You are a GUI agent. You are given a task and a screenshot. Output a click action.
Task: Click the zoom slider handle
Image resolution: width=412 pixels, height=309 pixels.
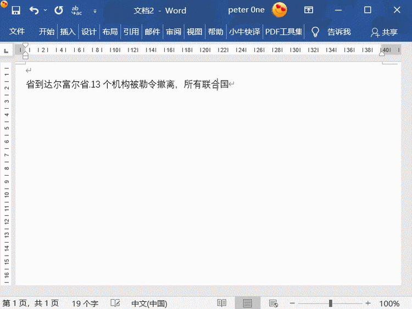330,303
